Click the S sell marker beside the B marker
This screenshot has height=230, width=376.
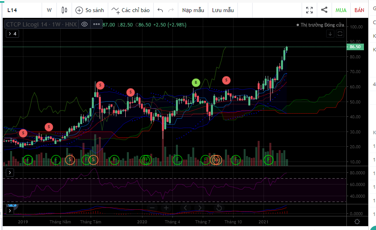pos(226,80)
